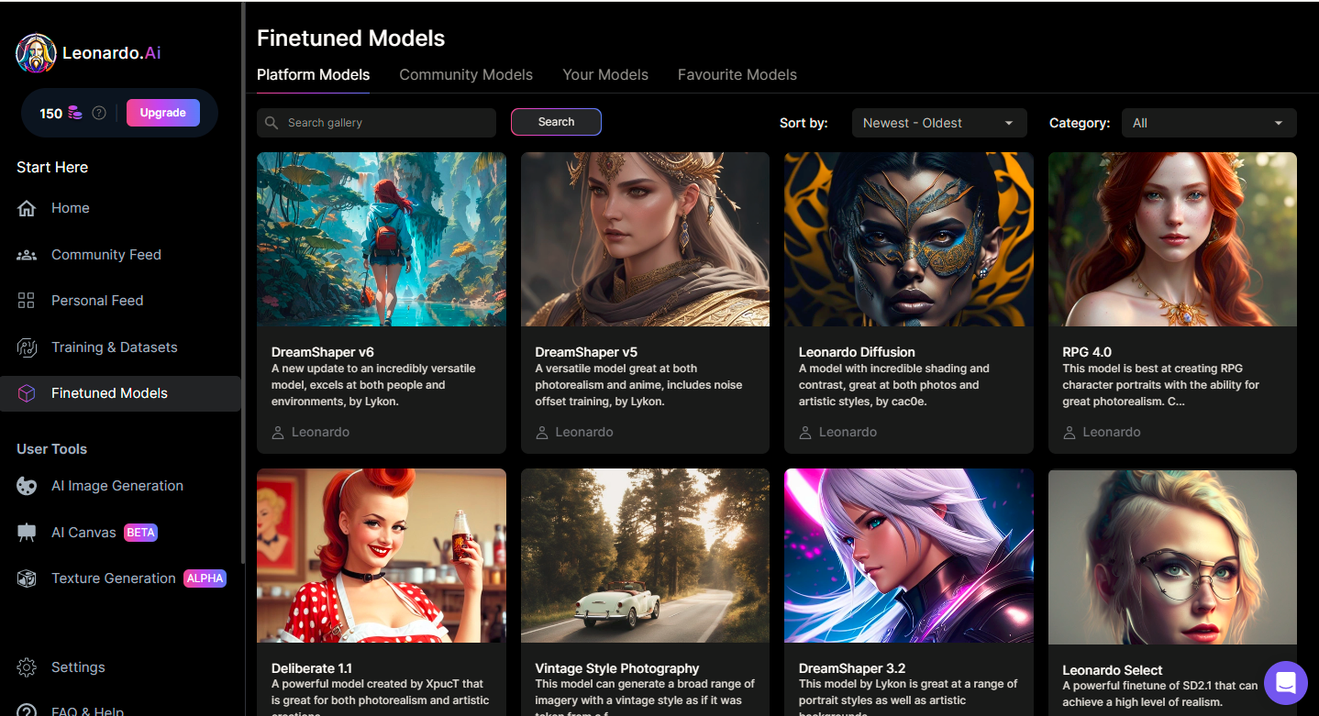Open the chat support bubble icon
Screen dimensions: 1319x716
(1286, 683)
